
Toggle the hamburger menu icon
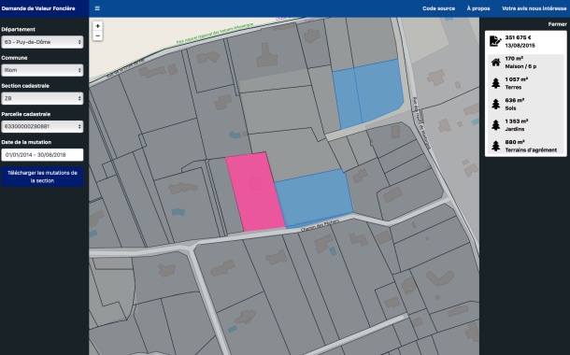[97, 8]
